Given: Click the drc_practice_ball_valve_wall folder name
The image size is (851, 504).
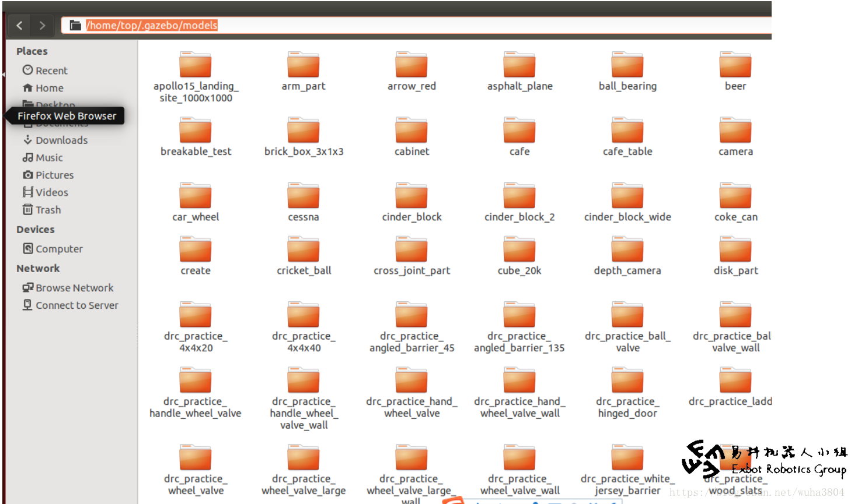Looking at the screenshot, I should click(x=732, y=342).
